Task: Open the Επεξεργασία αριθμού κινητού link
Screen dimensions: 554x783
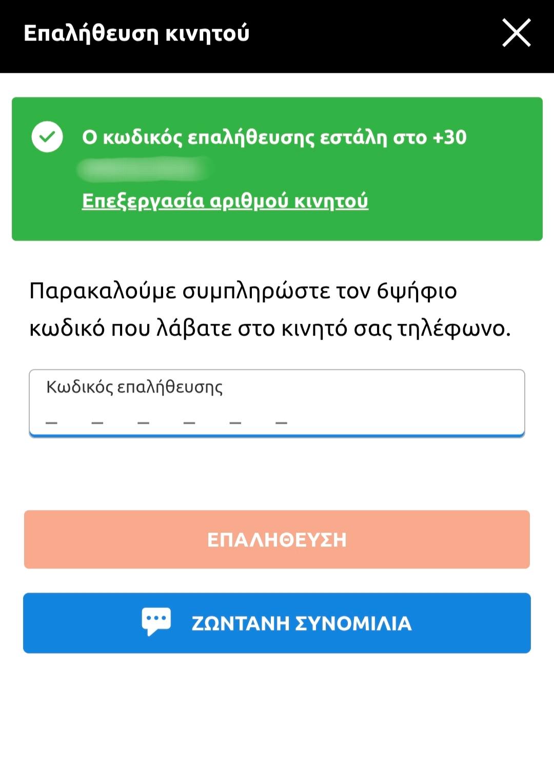Action: click(x=225, y=201)
